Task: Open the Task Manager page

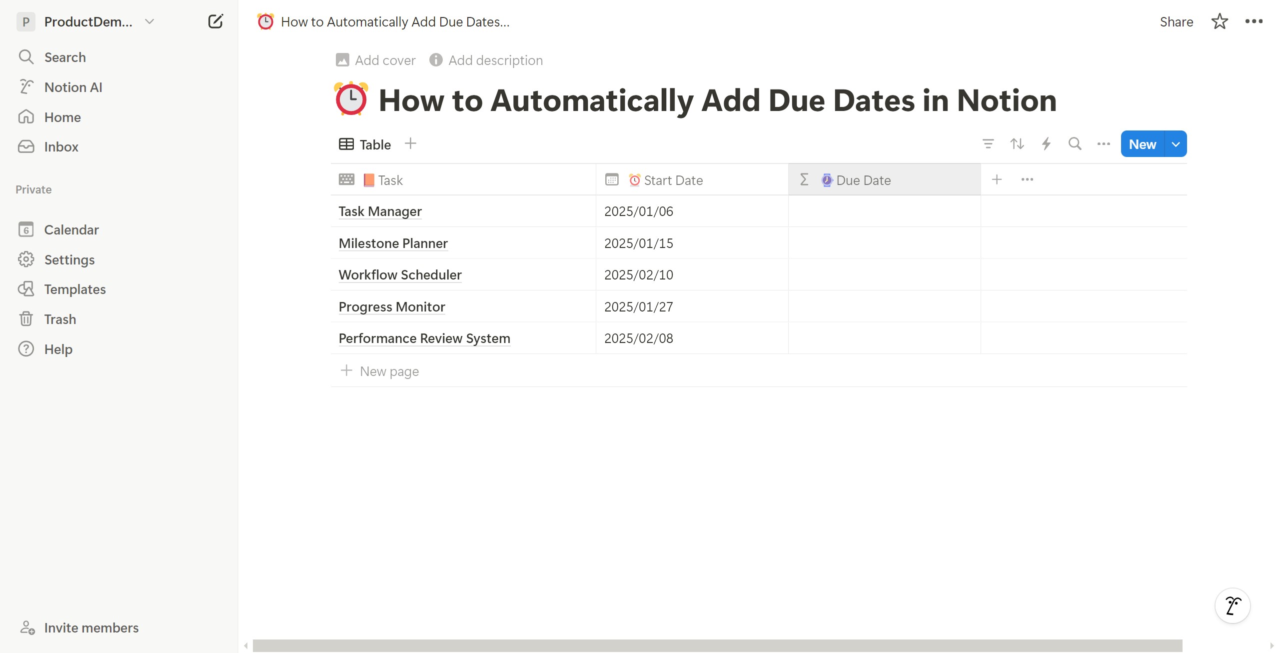Action: [380, 211]
